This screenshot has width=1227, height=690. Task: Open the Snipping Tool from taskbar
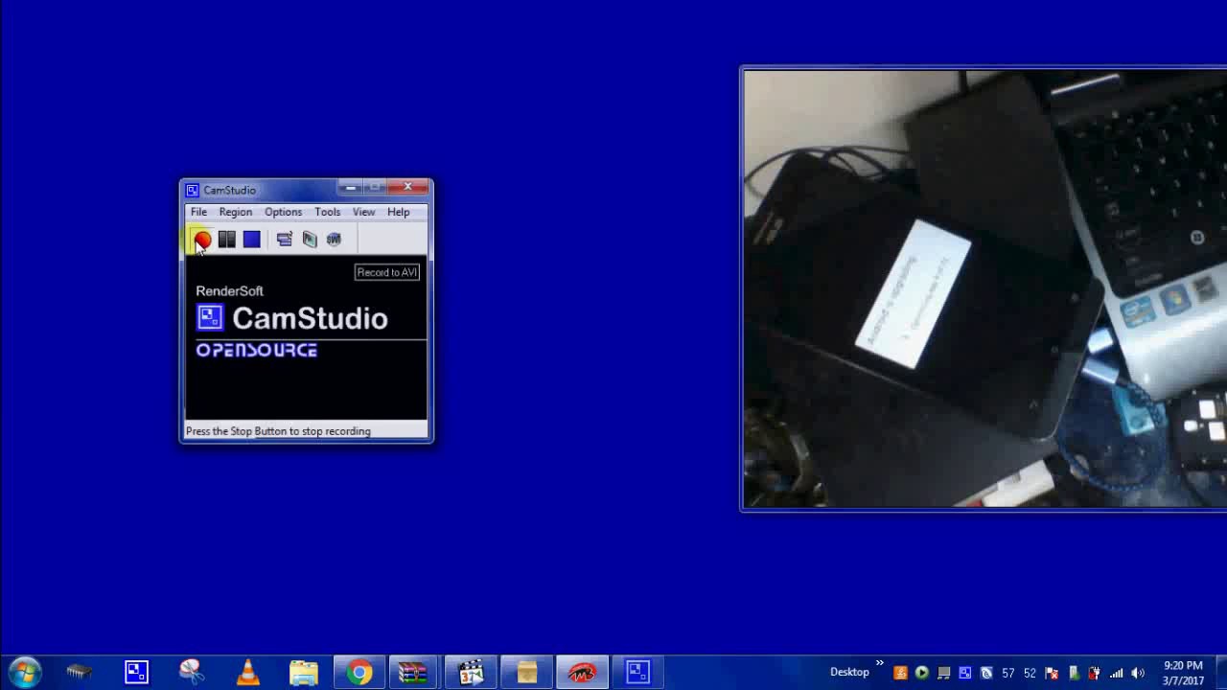point(192,672)
